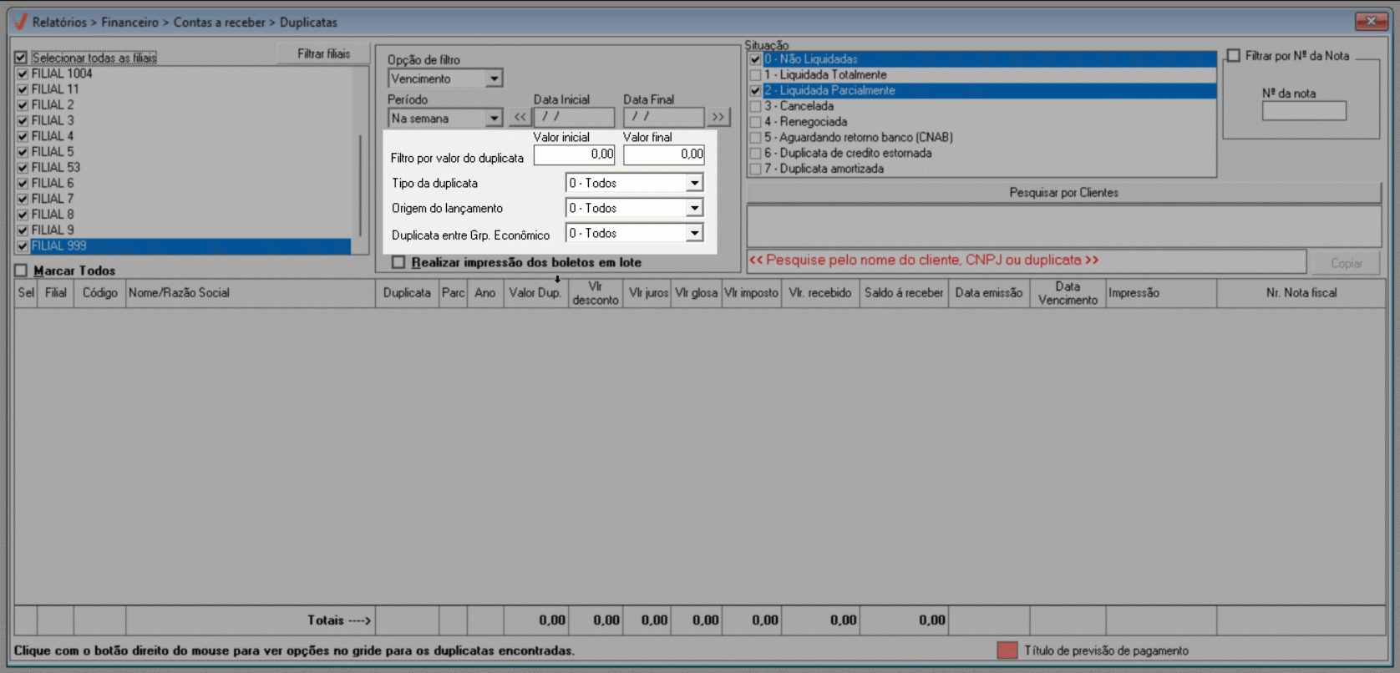The height and width of the screenshot is (673, 1400).
Task: Expand the 'Origem do lançamento' dropdown
Action: click(x=694, y=208)
